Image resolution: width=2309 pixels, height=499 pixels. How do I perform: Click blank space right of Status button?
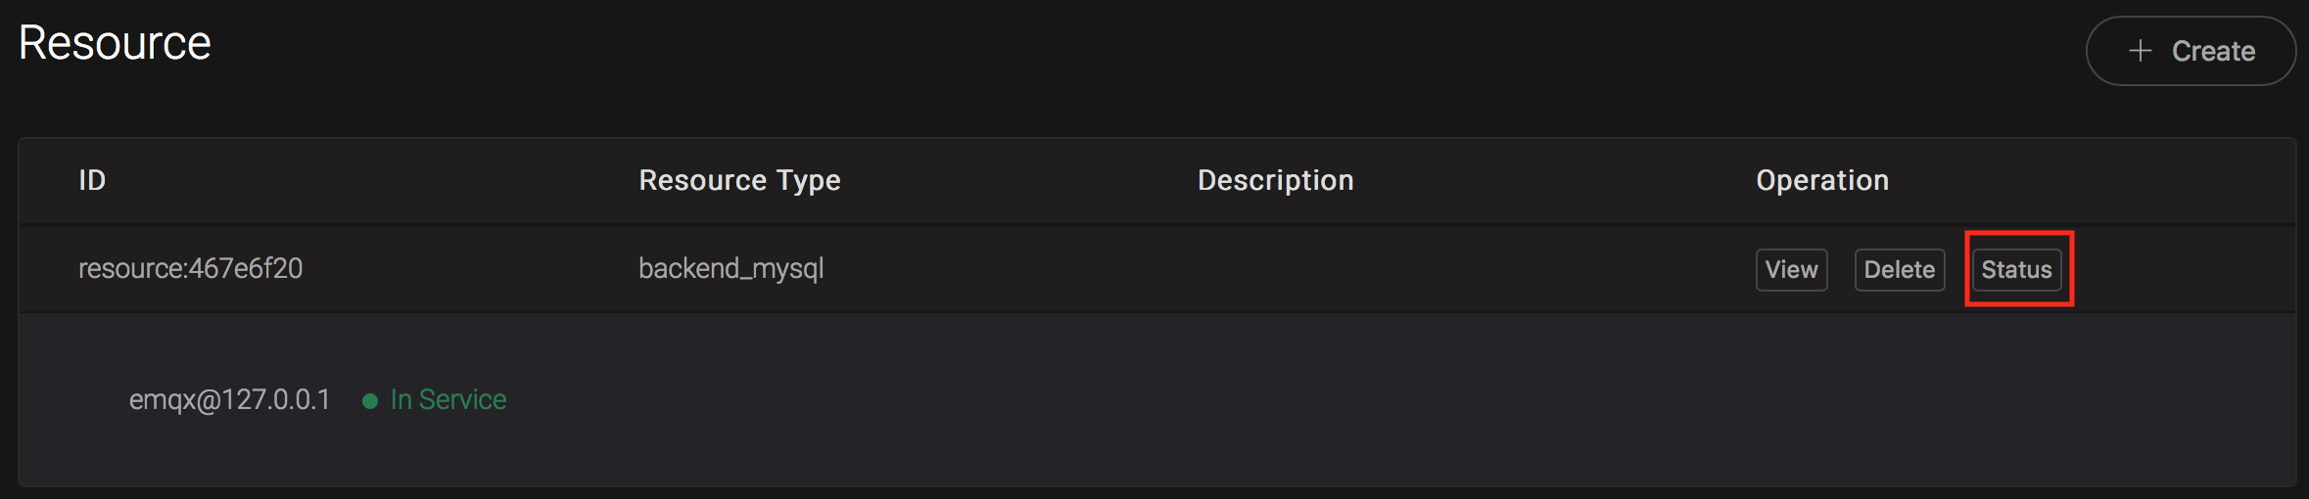pos(2184,269)
